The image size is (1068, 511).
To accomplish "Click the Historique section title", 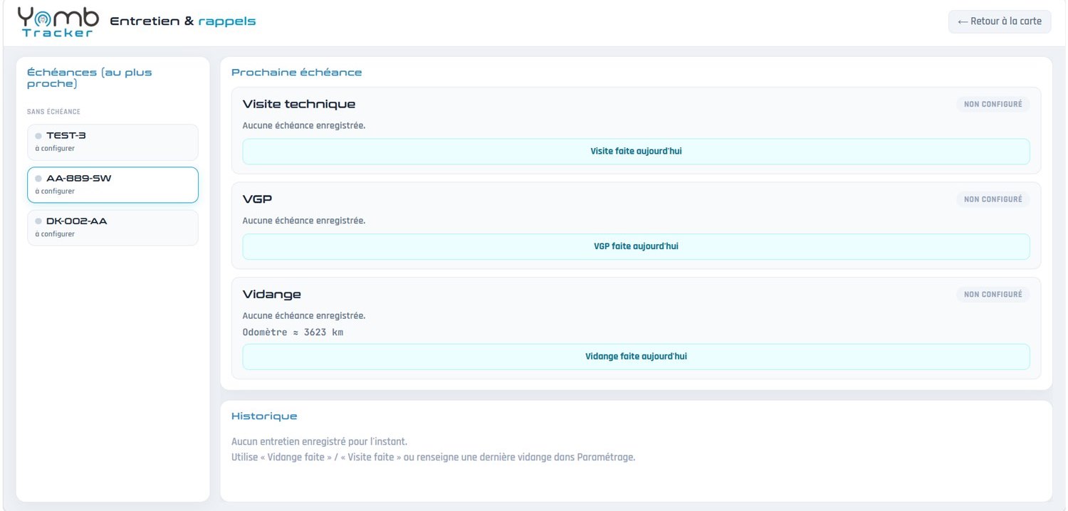I will (x=264, y=416).
